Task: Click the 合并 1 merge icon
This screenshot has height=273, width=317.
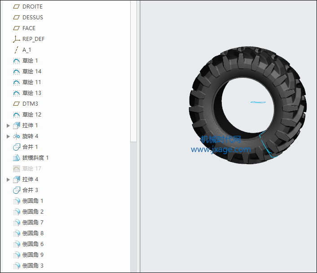Action: pos(16,147)
